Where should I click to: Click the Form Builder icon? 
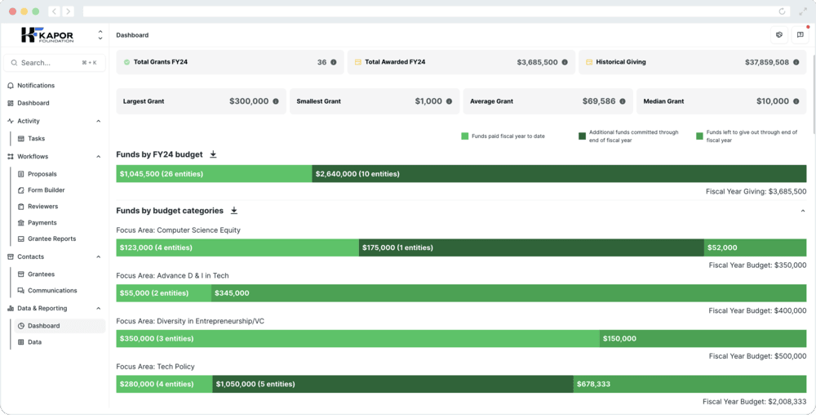(21, 190)
